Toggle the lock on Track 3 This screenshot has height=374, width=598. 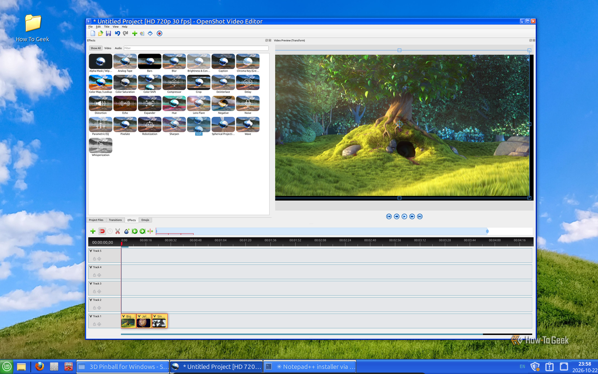(94, 292)
